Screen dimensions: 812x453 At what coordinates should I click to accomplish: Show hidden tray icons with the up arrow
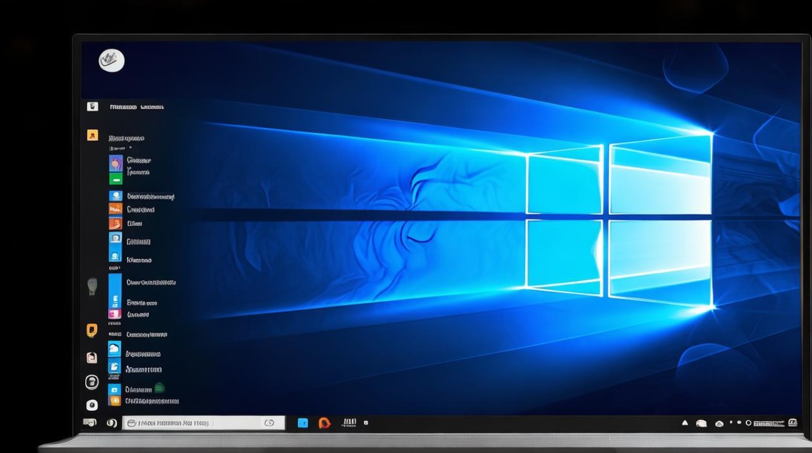685,423
